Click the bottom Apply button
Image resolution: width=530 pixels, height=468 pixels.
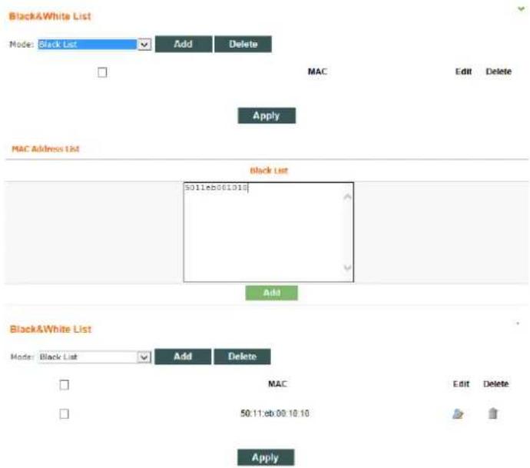pos(266,457)
